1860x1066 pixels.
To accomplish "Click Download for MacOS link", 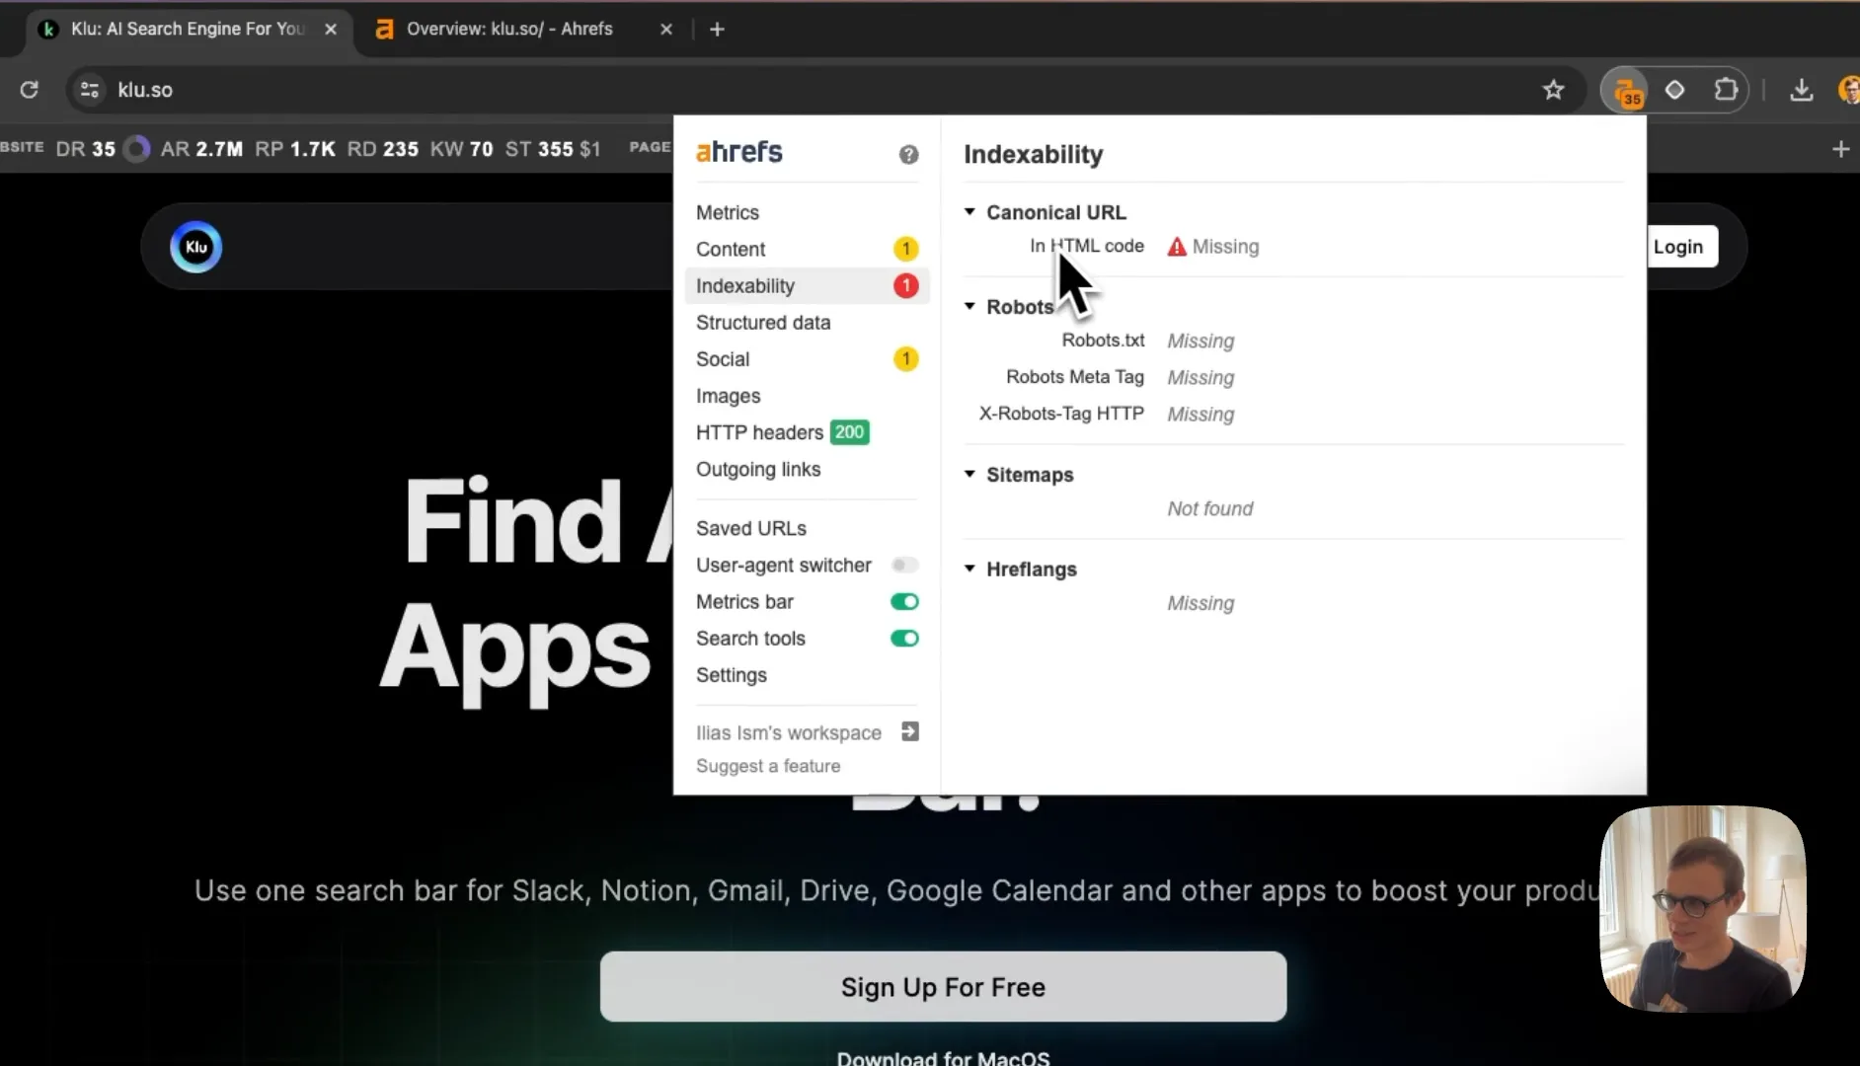I will (x=943, y=1057).
